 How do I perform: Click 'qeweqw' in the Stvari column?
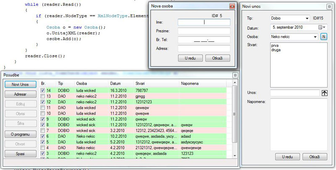pyautogui.click(x=142, y=108)
